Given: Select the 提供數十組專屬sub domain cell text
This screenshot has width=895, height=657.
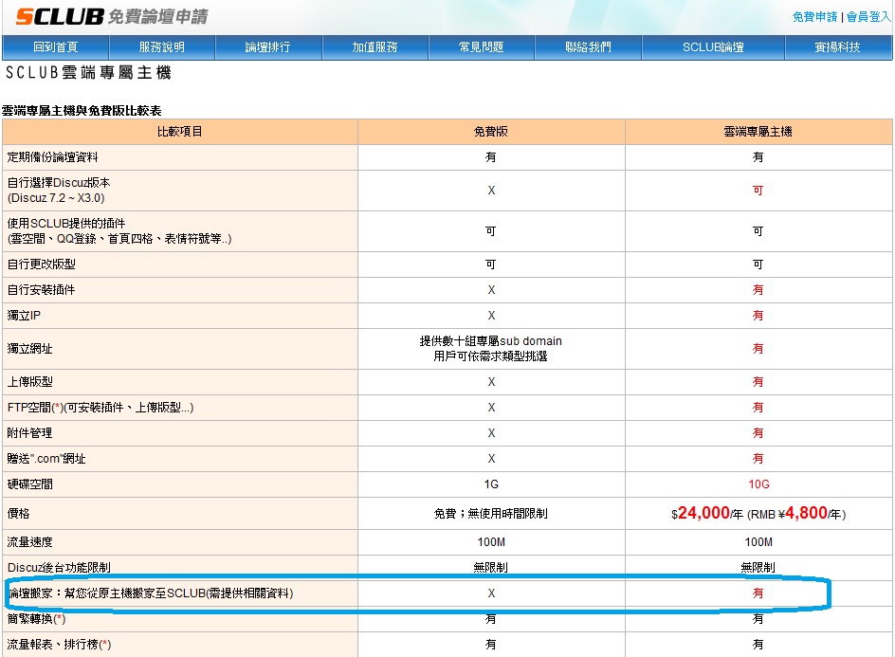Looking at the screenshot, I should [491, 341].
